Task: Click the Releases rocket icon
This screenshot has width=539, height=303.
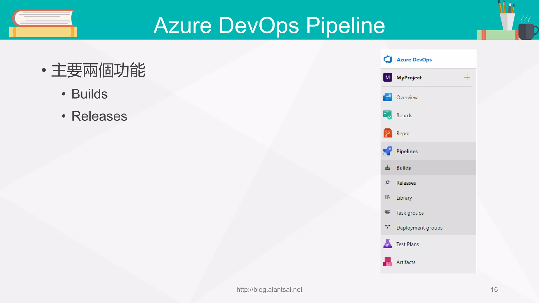Action: (387, 182)
